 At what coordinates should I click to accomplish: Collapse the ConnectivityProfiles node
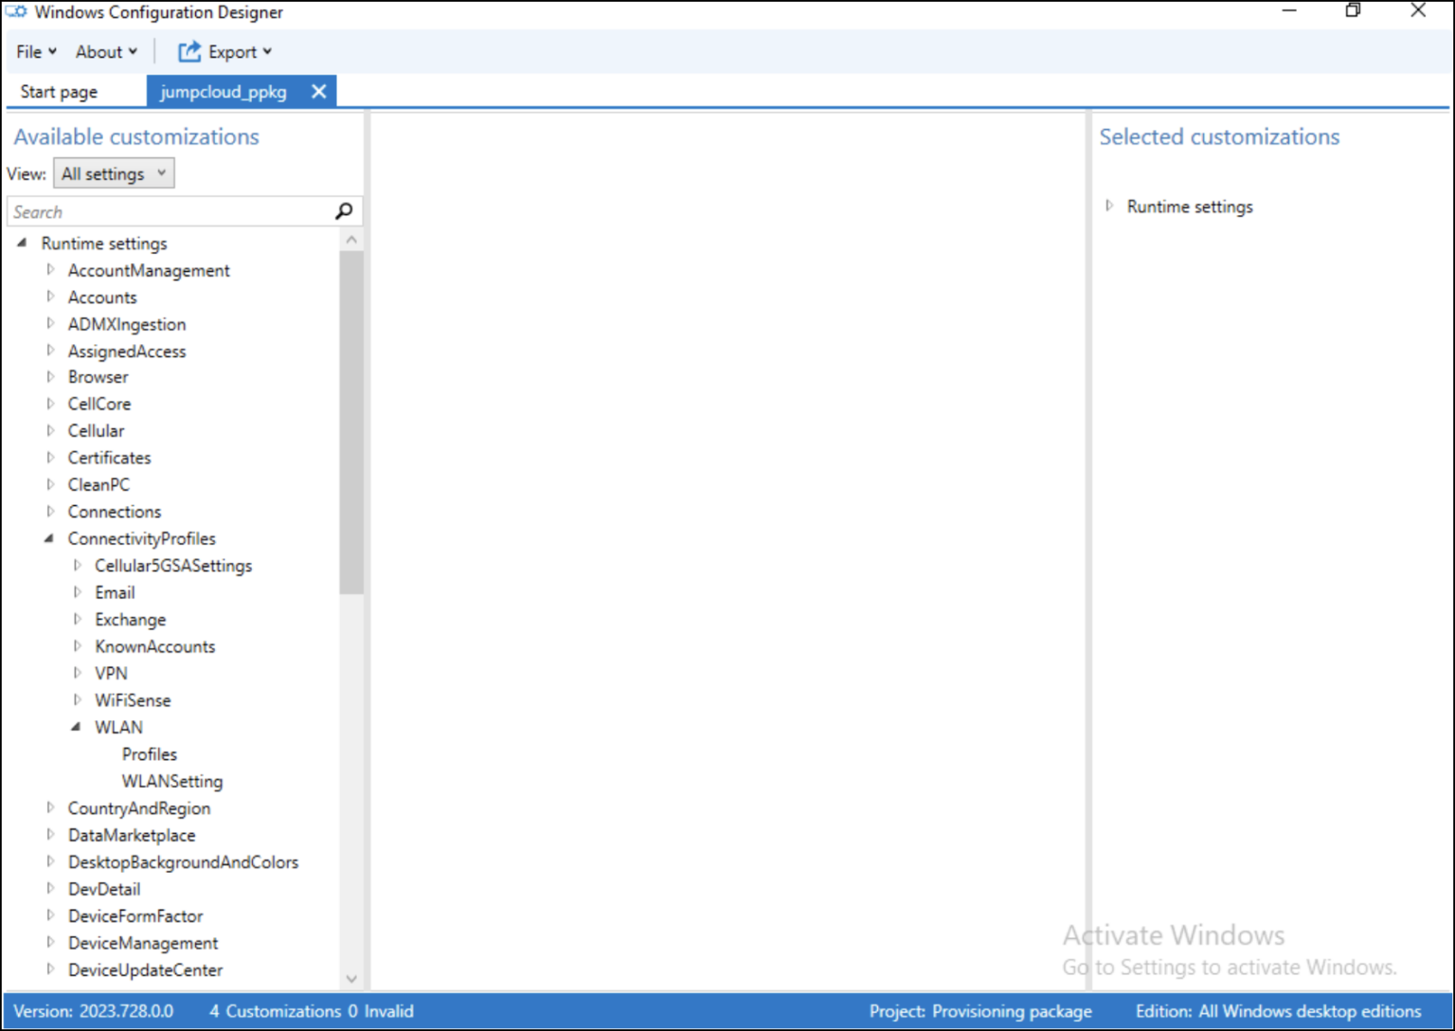[x=50, y=538]
